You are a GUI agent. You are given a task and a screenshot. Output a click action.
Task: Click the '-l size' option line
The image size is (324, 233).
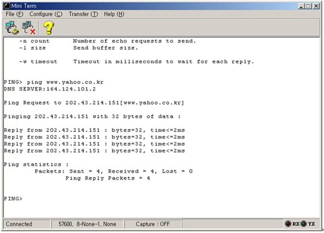pyautogui.click(x=78, y=48)
